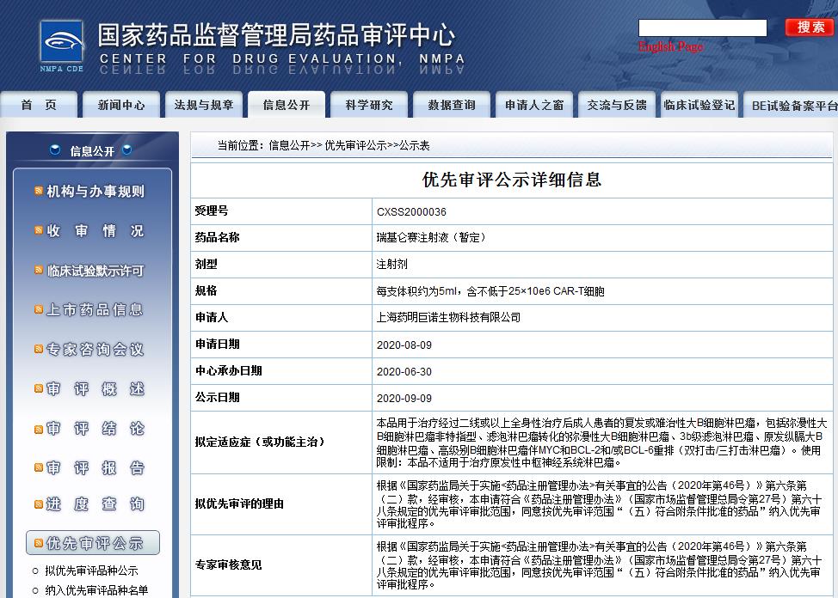Viewport: 838px width, 598px height.
Task: Open the English Page link
Action: click(x=670, y=46)
